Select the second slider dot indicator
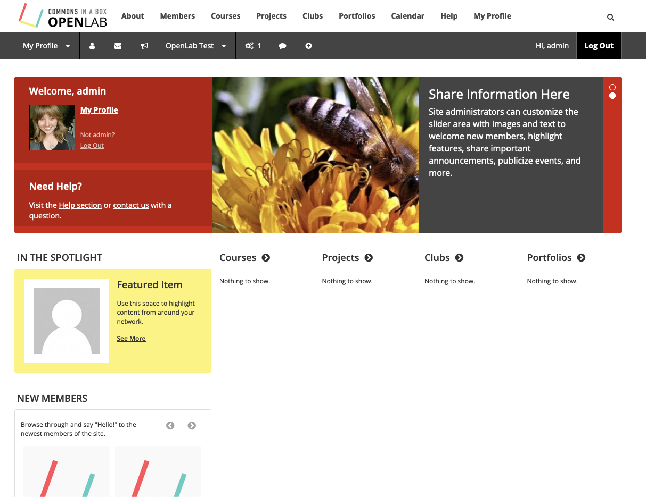The width and height of the screenshot is (646, 497). (x=612, y=96)
